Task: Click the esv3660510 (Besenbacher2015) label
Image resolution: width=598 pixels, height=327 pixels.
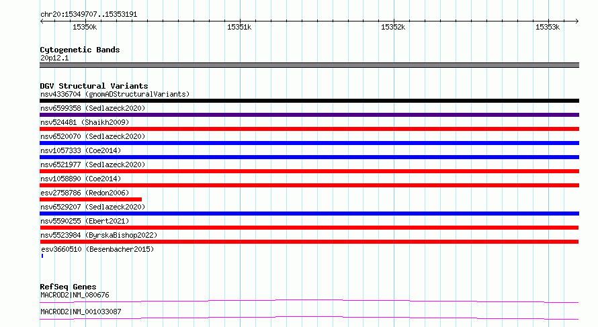Action: click(x=97, y=249)
